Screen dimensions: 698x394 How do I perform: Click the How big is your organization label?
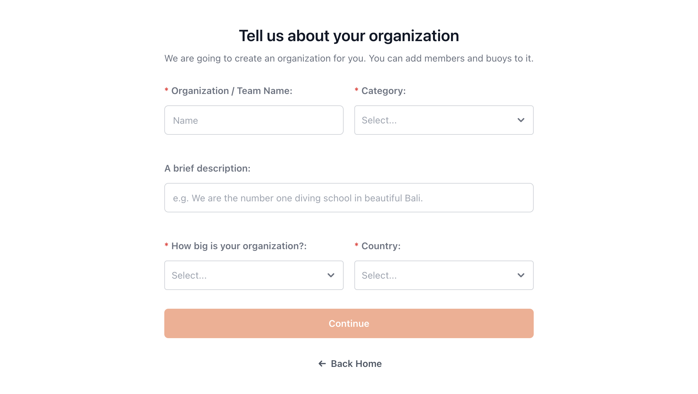239,246
